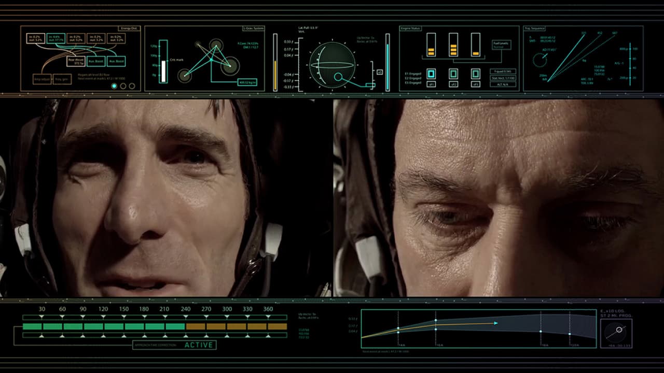Click the freq. gen box
This screenshot has height=373, width=664.
pos(61,80)
